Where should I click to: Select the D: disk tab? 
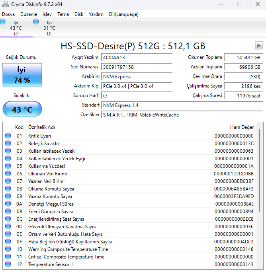[x=49, y=28]
